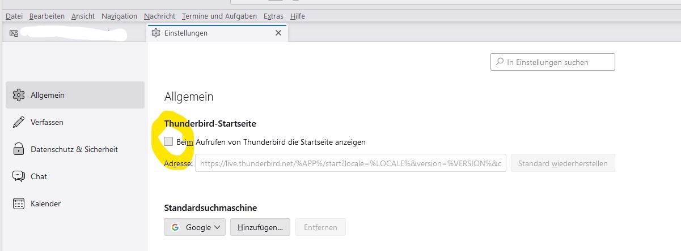Select the Allgemein category
The image size is (681, 251).
[75, 95]
